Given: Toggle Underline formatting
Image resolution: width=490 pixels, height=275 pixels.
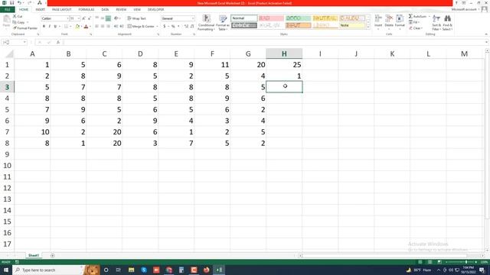Looking at the screenshot, I should pos(55,27).
